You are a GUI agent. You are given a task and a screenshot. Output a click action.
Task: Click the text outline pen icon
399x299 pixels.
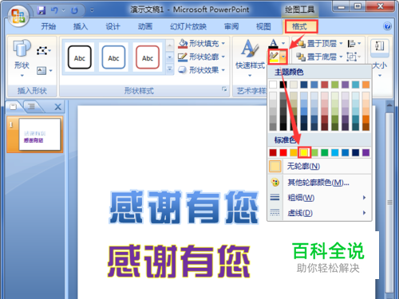(274, 57)
